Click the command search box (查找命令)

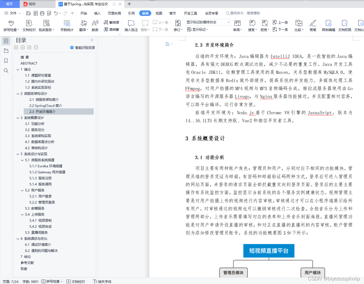click(x=243, y=13)
